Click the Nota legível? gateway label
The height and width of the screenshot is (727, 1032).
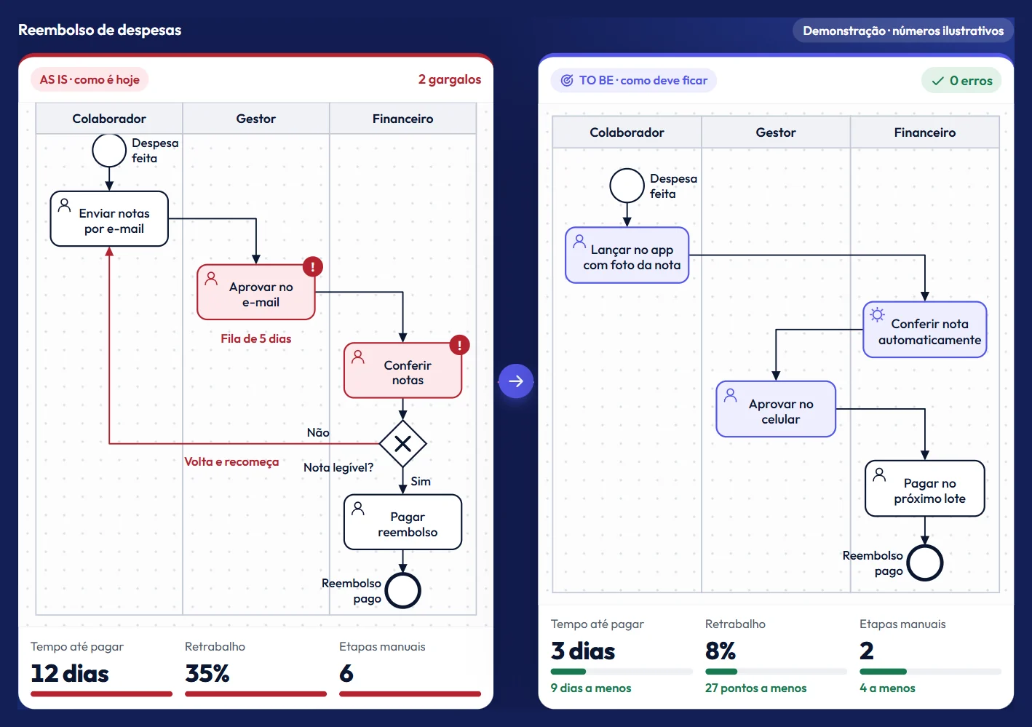[338, 467]
